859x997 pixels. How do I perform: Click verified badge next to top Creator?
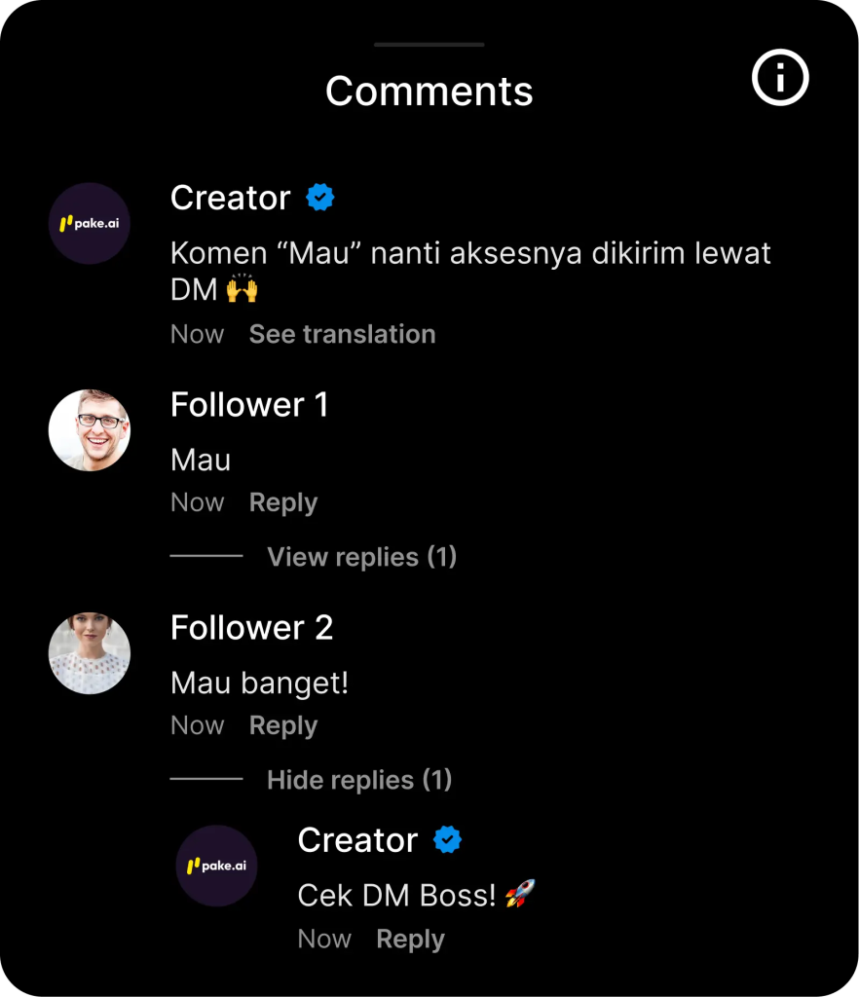coord(320,198)
